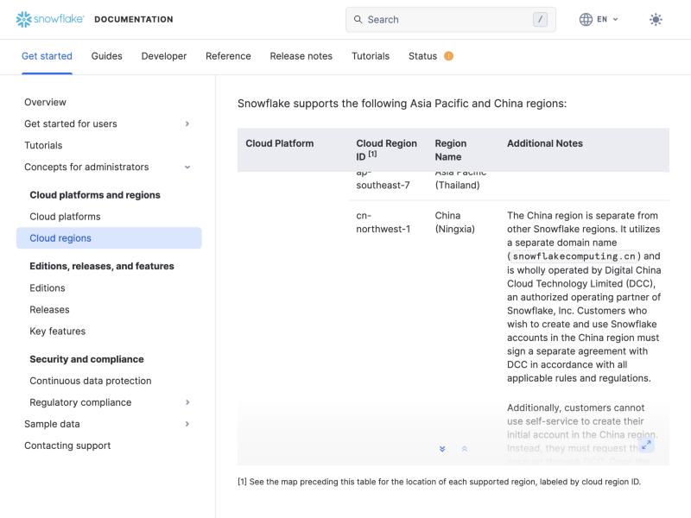Collapse Concepts for administrators section
691x518 pixels.
187,167
